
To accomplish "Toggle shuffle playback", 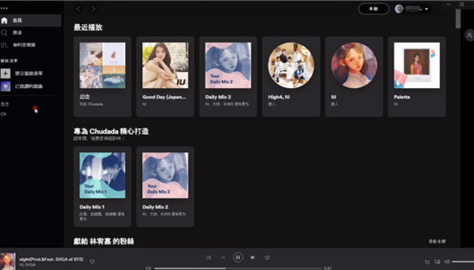I will pos(209,257).
